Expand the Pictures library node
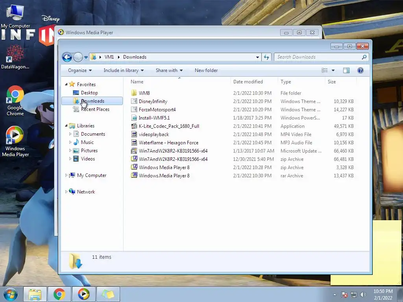 tap(70, 151)
